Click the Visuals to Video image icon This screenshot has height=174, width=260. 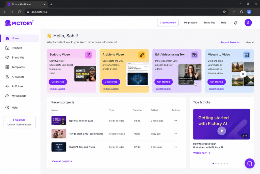pos(247,55)
